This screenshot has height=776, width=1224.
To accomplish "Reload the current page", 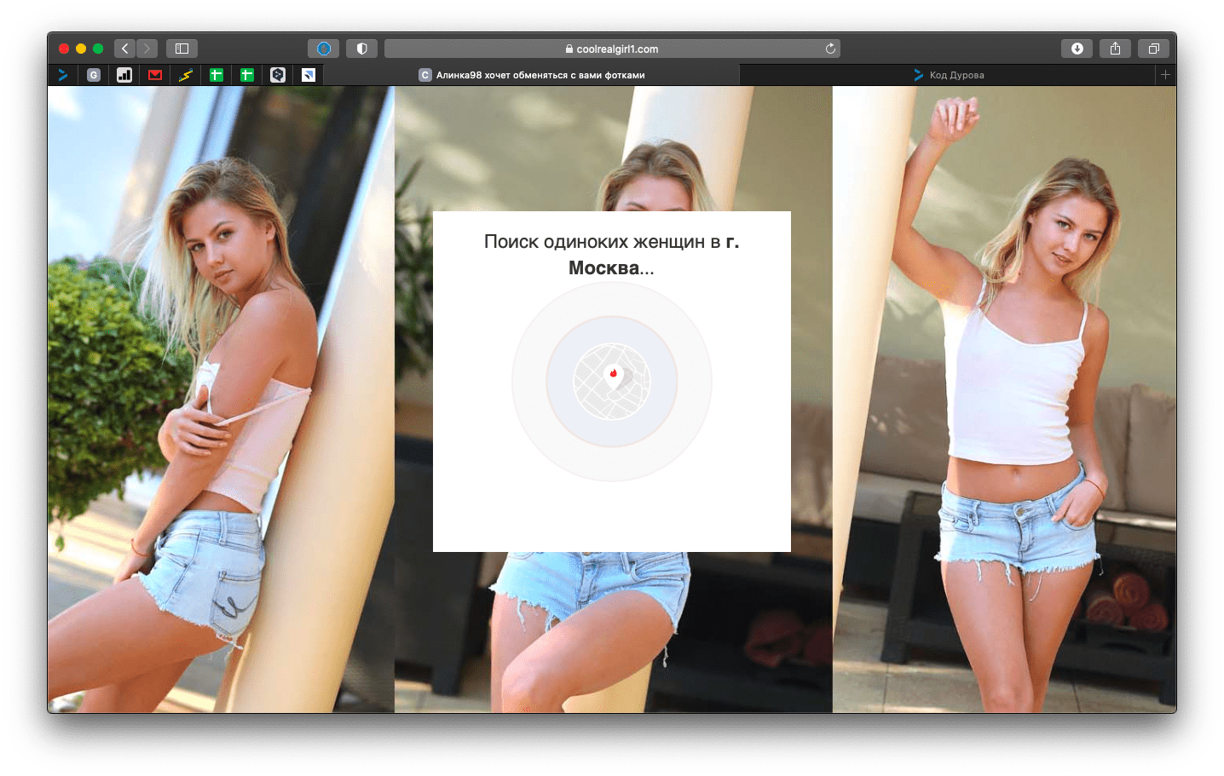I will [x=830, y=49].
